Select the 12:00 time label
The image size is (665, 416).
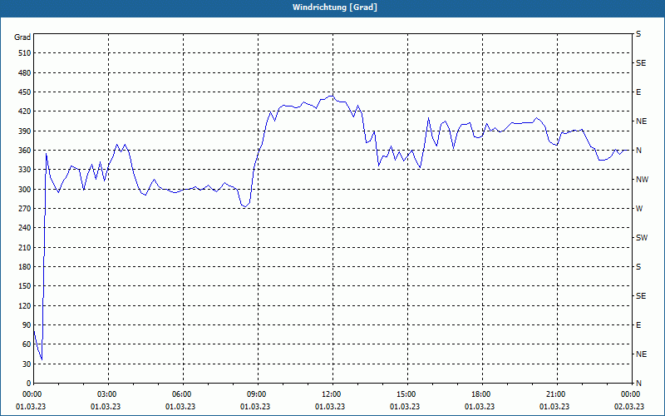pos(332,394)
